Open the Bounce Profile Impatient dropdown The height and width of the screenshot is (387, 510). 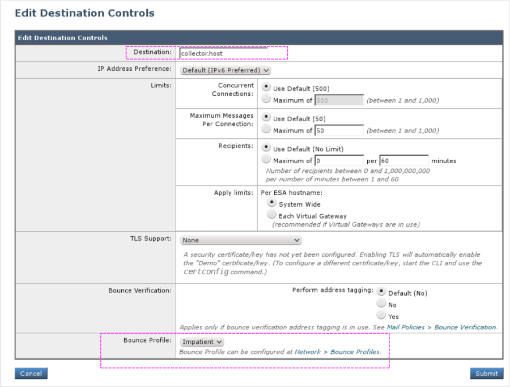click(x=202, y=342)
